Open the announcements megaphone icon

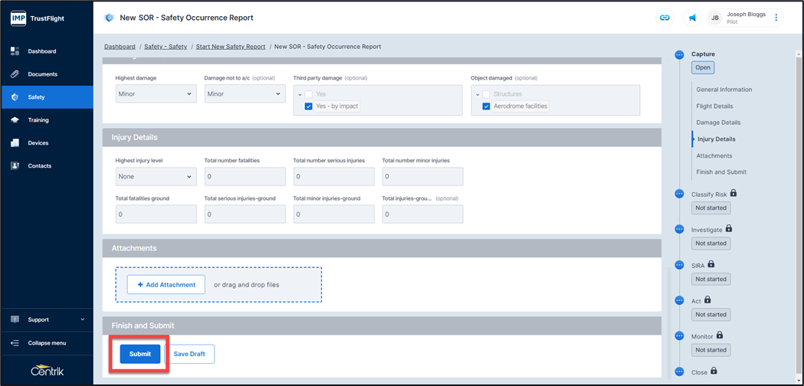(x=691, y=18)
